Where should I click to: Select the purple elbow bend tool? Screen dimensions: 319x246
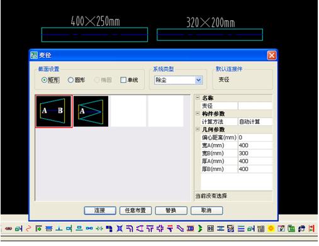130,228
